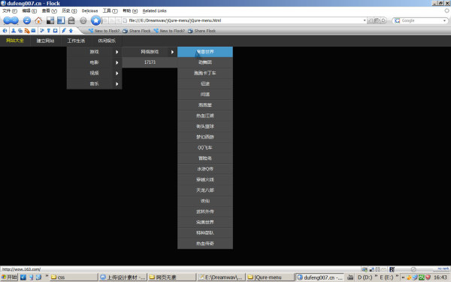Click the yellow 网站大全 navigation item
451x282 pixels.
pyautogui.click(x=15, y=41)
